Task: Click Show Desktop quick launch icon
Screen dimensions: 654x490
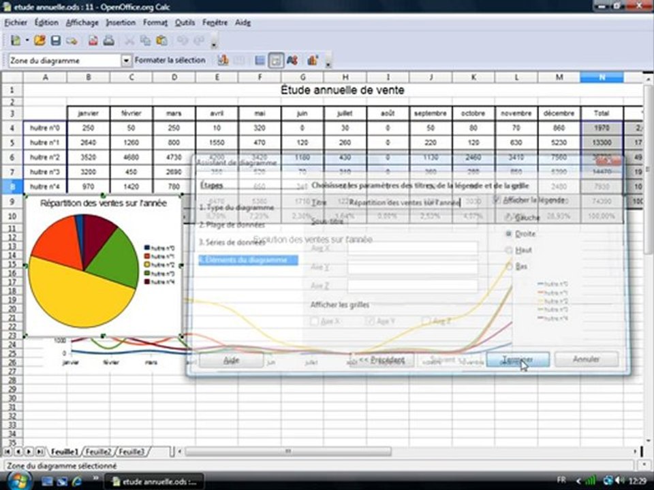Action: click(47, 481)
